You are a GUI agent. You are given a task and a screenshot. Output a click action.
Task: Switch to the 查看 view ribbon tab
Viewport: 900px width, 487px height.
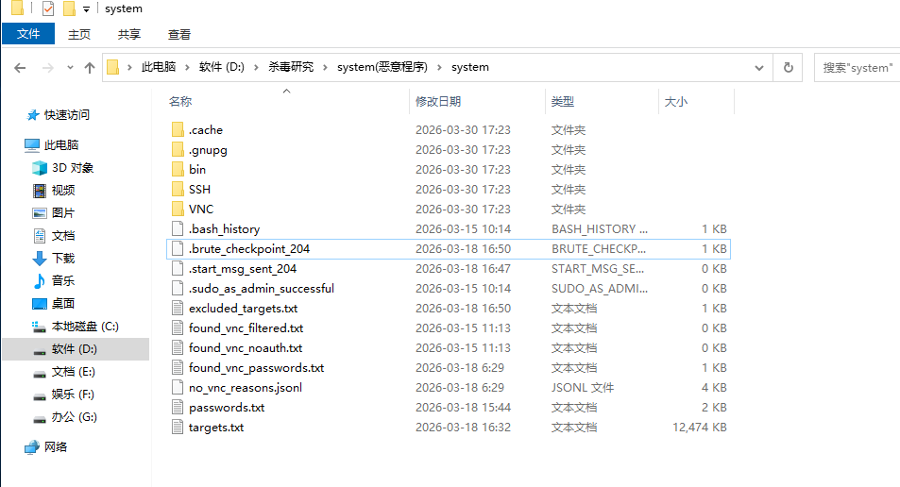coord(179,34)
